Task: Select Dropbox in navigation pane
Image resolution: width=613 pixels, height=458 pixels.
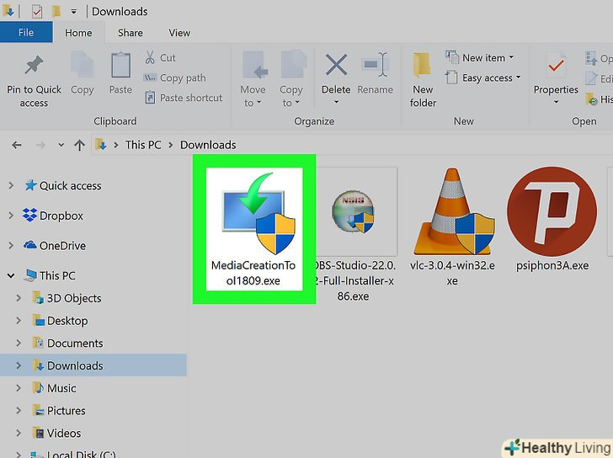Action: click(61, 216)
